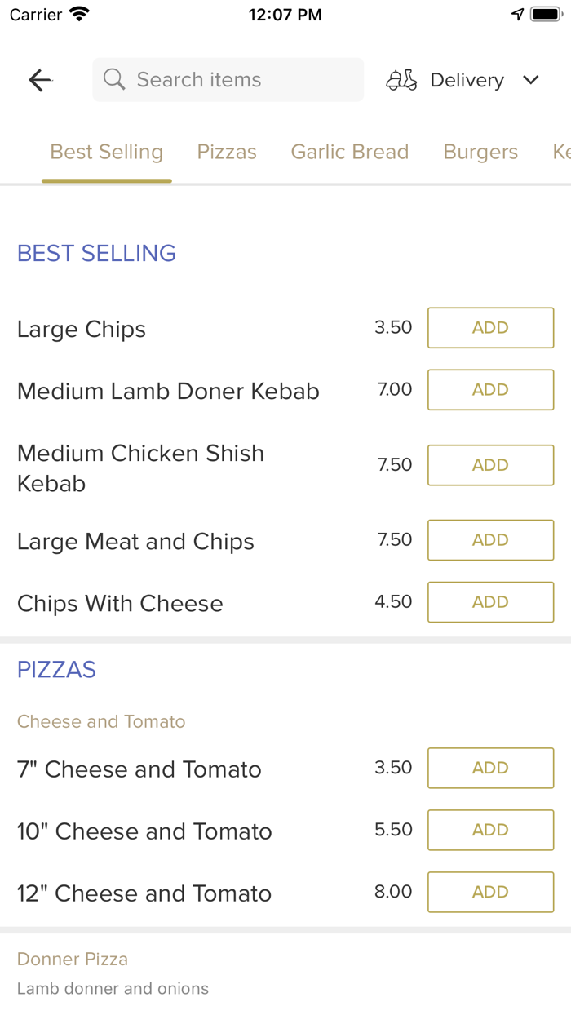Add Medium Chicken Shish Kebab to order
Viewport: 571px width, 1015px height.
(x=490, y=465)
